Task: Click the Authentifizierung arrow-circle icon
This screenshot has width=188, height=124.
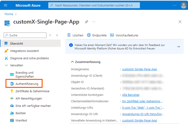Action: 12,84
